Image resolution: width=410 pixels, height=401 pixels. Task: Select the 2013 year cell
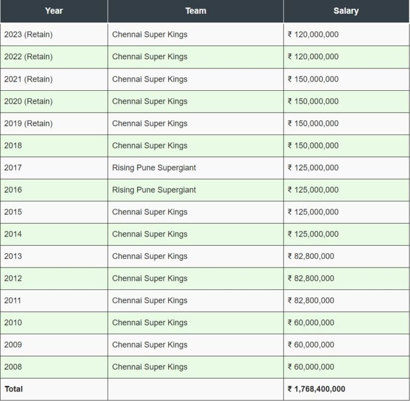(54, 256)
